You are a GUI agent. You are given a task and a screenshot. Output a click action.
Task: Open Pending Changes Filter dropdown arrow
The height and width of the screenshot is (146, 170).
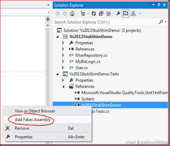[x=88, y=14]
